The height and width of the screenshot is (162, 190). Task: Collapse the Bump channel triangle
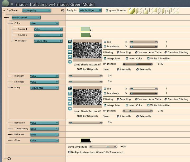12,88
